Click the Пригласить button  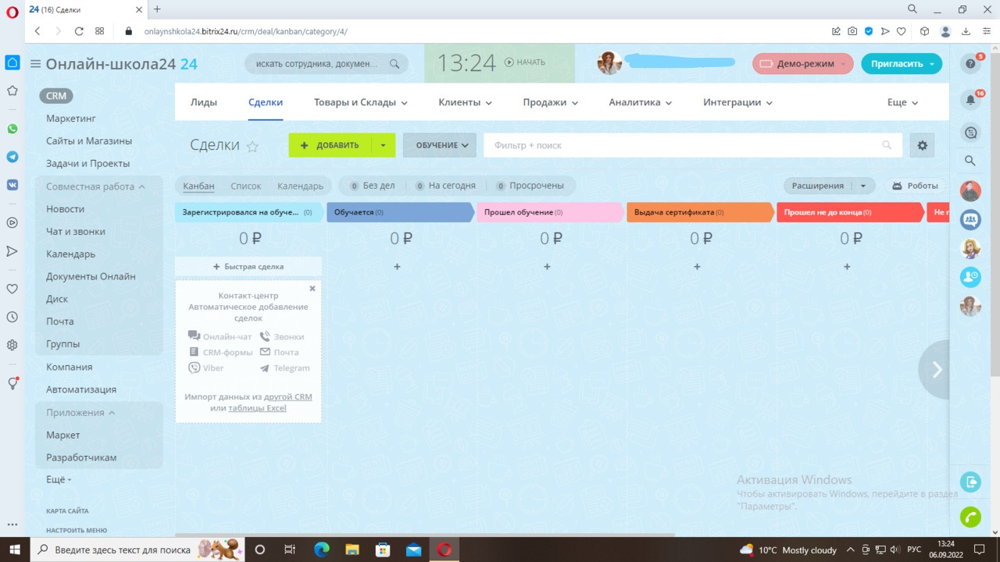coord(902,64)
